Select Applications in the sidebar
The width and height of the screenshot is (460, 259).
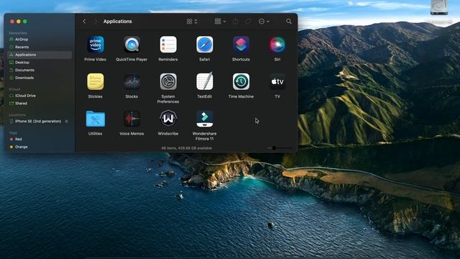click(40, 55)
